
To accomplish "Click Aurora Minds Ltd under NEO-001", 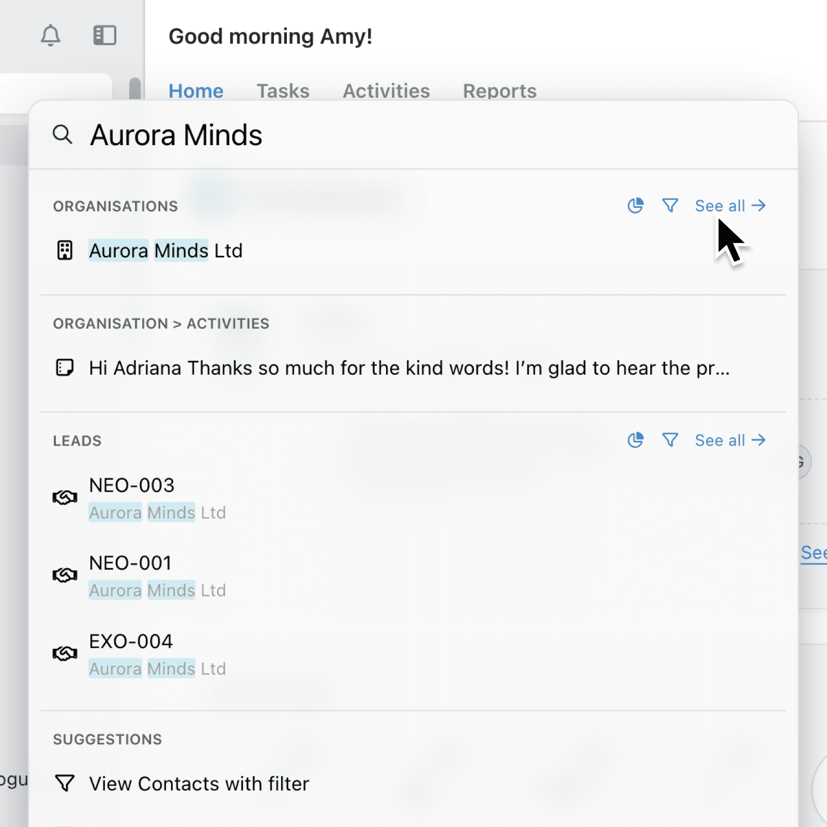I will click(x=157, y=590).
